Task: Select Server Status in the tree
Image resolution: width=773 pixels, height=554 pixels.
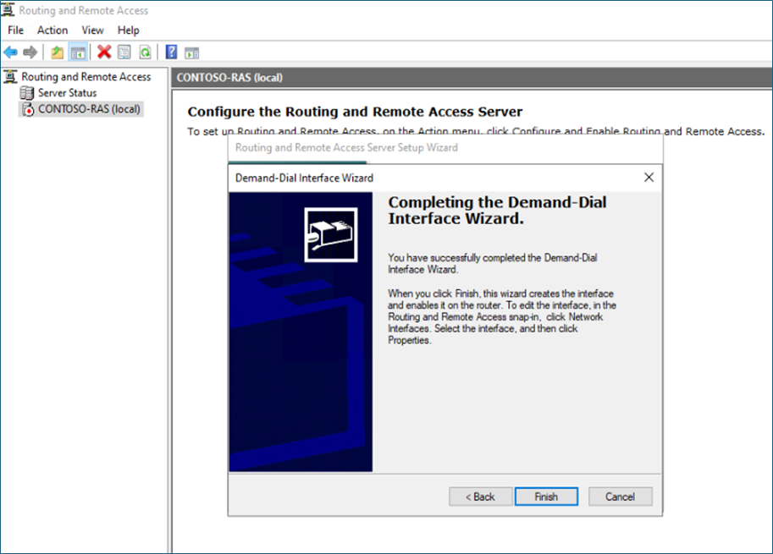Action: click(x=67, y=93)
